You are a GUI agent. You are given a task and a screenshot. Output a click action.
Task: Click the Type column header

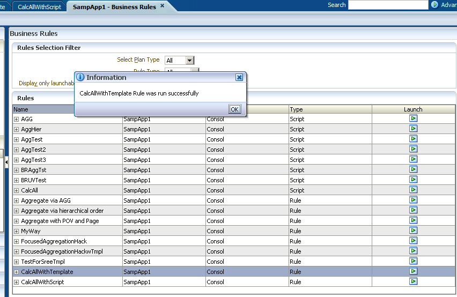click(x=330, y=109)
